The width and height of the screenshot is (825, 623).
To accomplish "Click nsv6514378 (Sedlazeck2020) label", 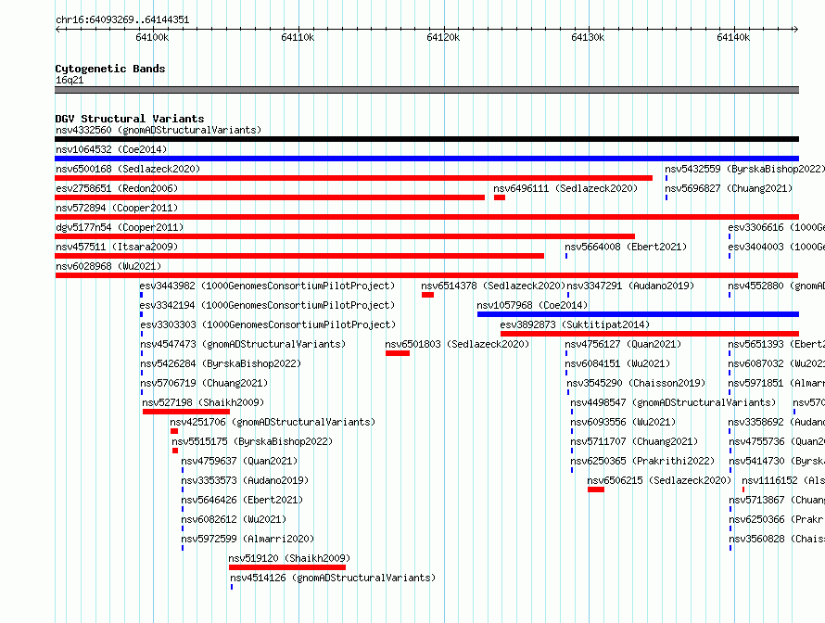I will [x=493, y=286].
